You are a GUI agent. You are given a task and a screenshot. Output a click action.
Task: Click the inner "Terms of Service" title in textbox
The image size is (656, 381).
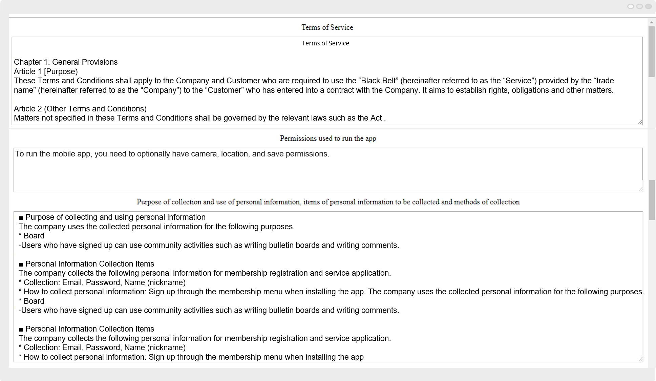tap(325, 43)
